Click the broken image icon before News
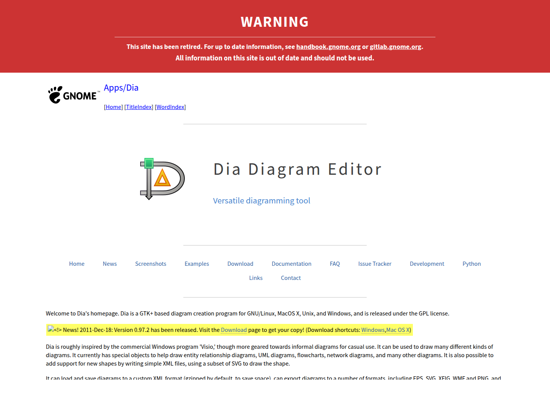 [x=51, y=329]
